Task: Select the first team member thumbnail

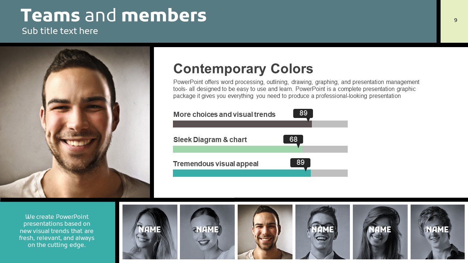Action: [150, 232]
